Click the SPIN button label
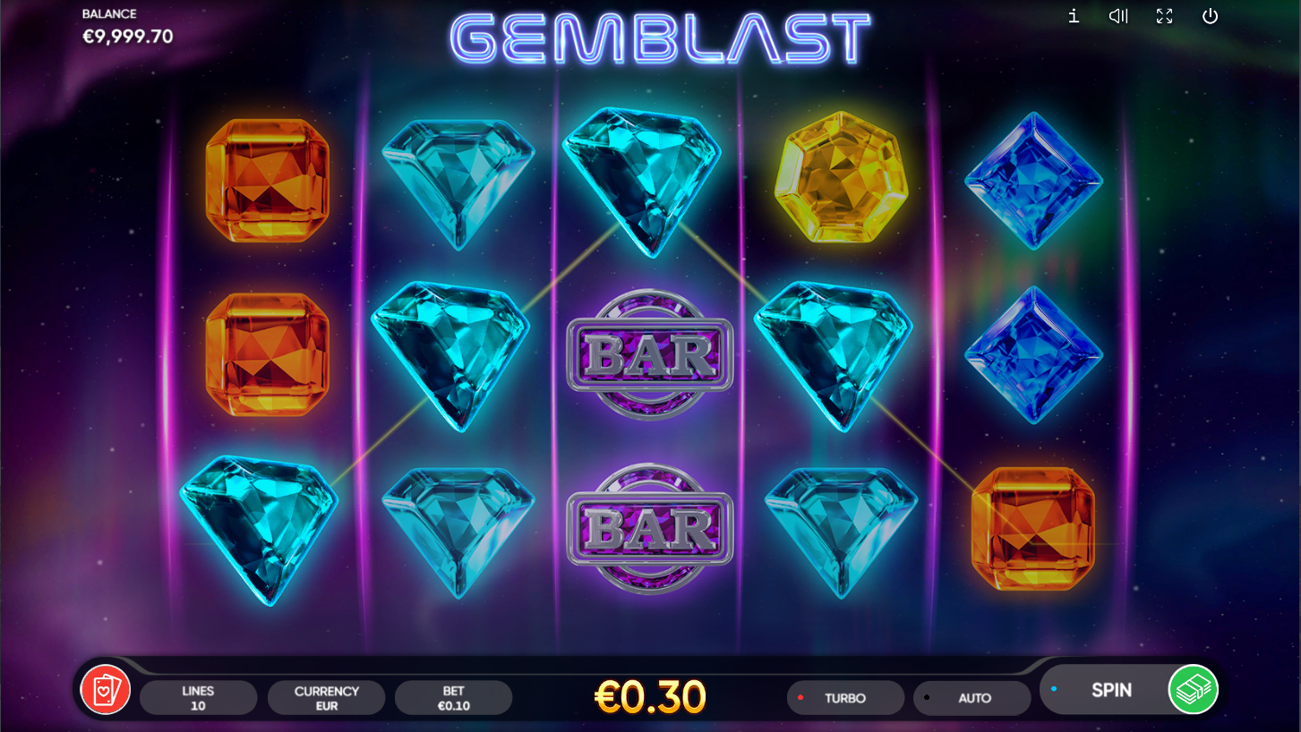This screenshot has width=1301, height=732. tap(1111, 690)
